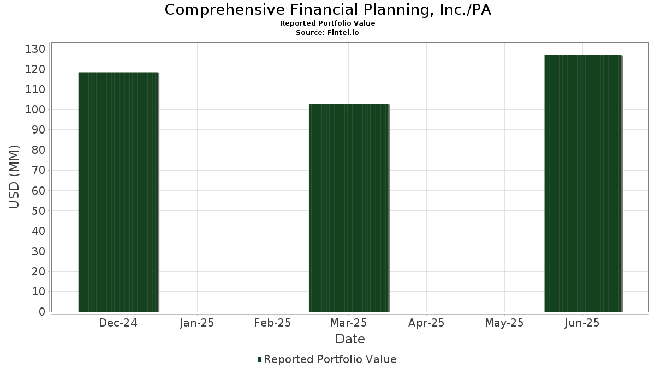
Task: Click the Source: Fintel.io text
Action: point(327,33)
